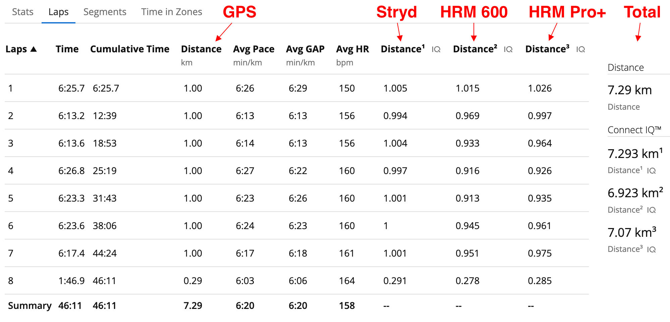Click the 7.293 km Stryd total
Screen dimensions: 670x322
pos(635,153)
